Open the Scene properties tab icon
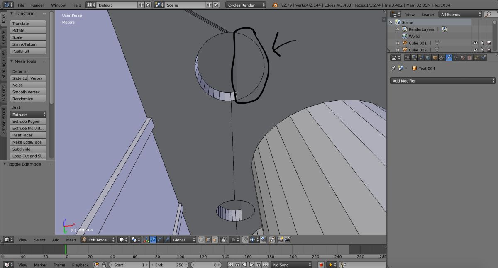Screen dimensions: 498x268 tap(421, 58)
